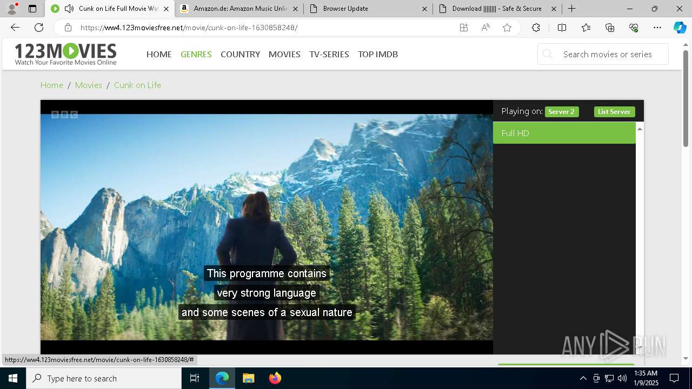This screenshot has height=389, width=692.
Task: Select the Server 2 button
Action: (x=562, y=112)
